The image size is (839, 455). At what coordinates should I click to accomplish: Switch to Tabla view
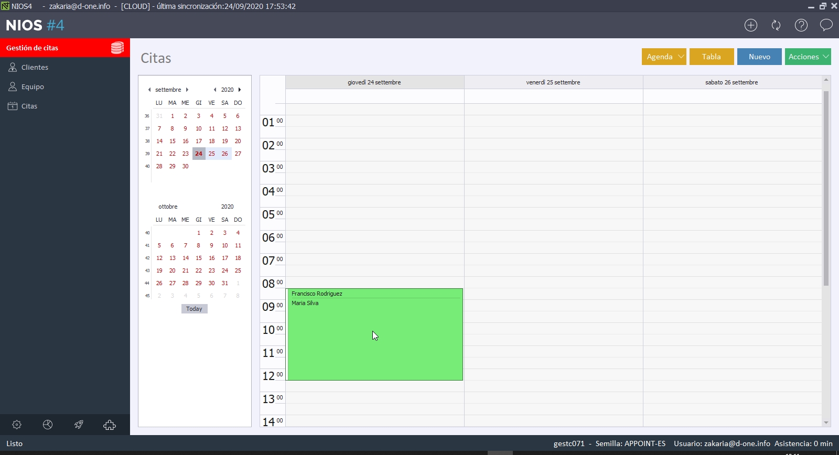[x=711, y=57]
